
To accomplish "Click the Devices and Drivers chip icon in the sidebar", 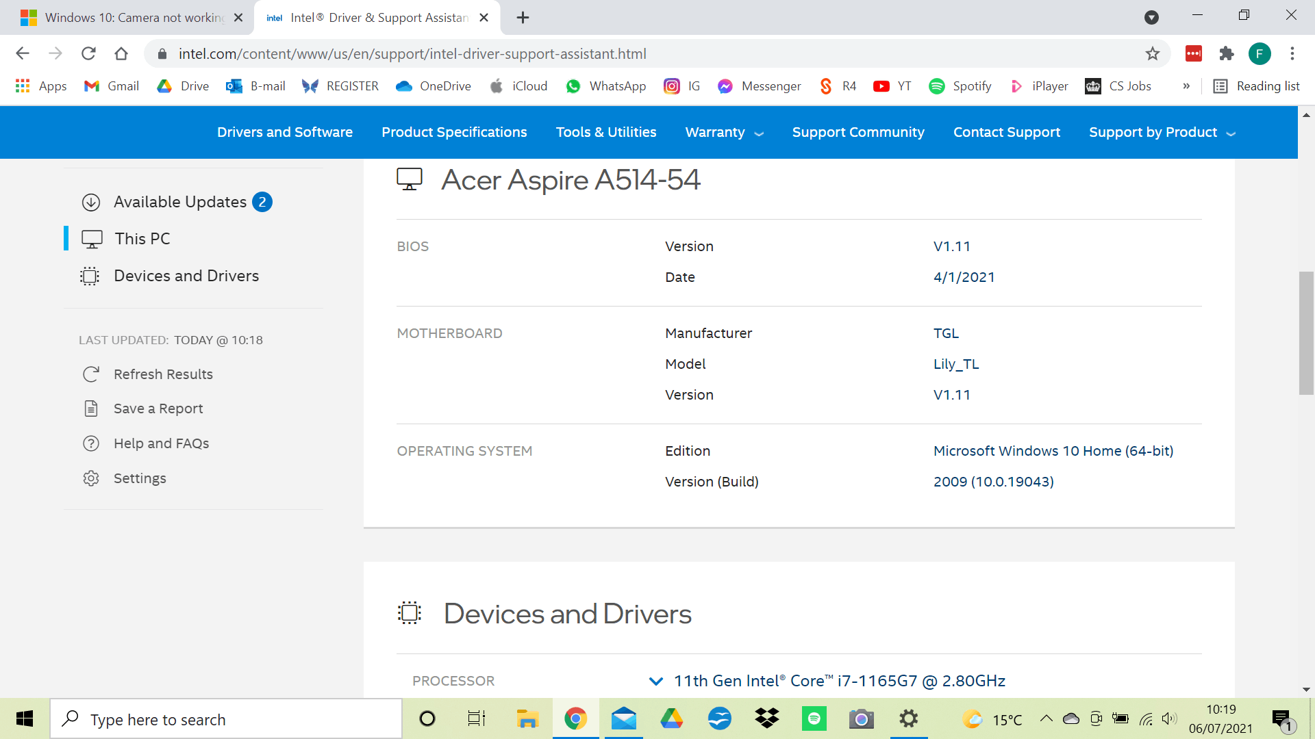I will [90, 276].
